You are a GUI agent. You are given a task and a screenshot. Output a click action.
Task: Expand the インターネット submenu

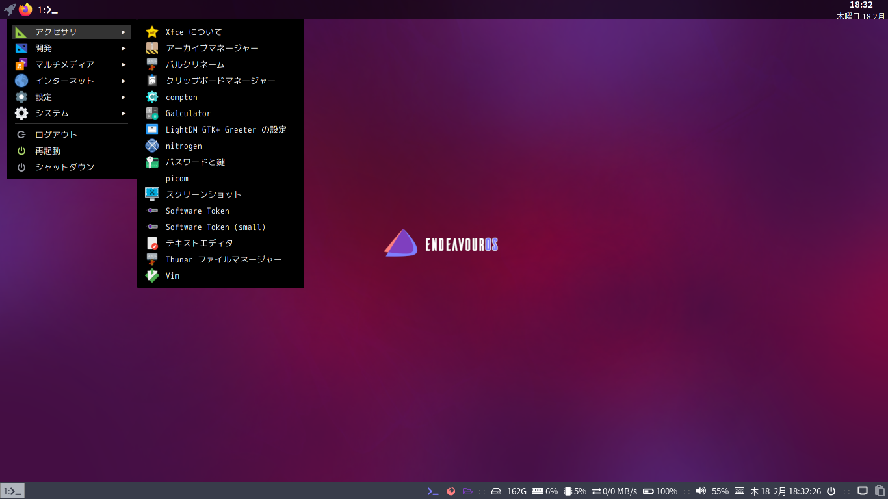[72, 81]
